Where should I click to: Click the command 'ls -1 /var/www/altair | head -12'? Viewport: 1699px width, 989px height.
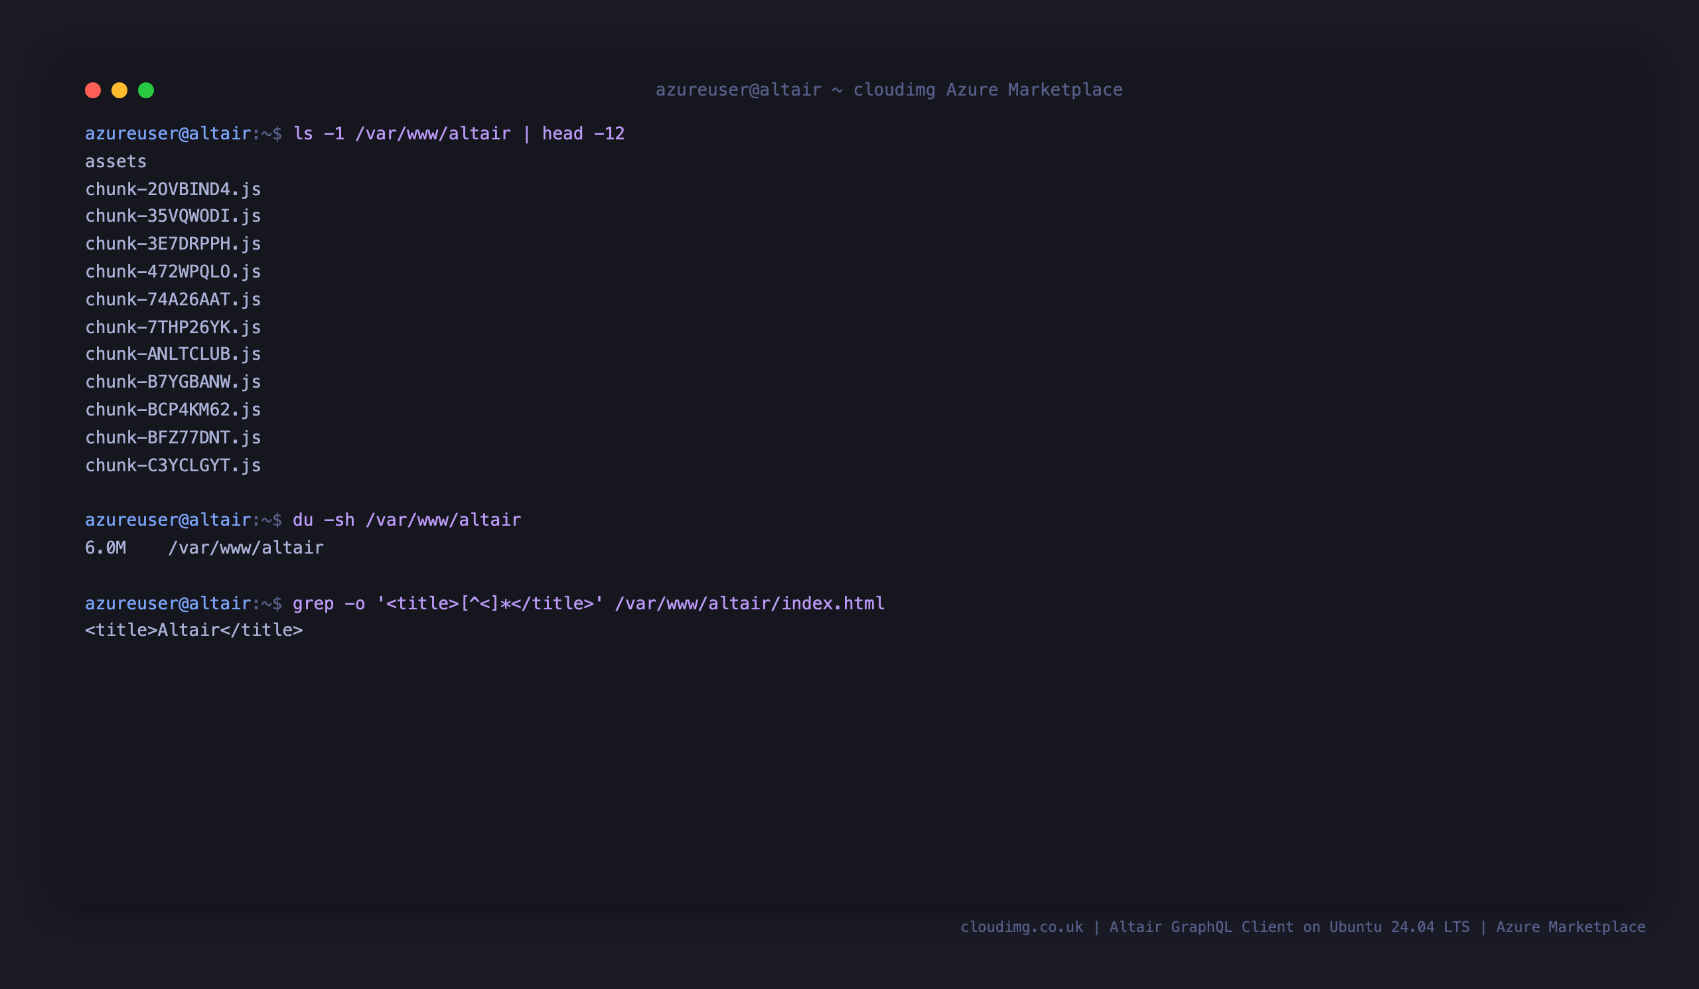459,133
